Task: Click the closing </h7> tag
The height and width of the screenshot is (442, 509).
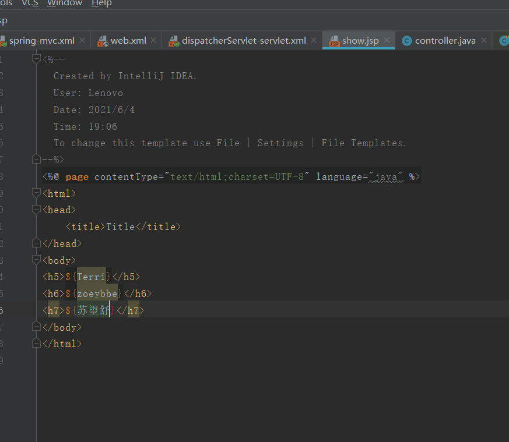Action: (130, 310)
